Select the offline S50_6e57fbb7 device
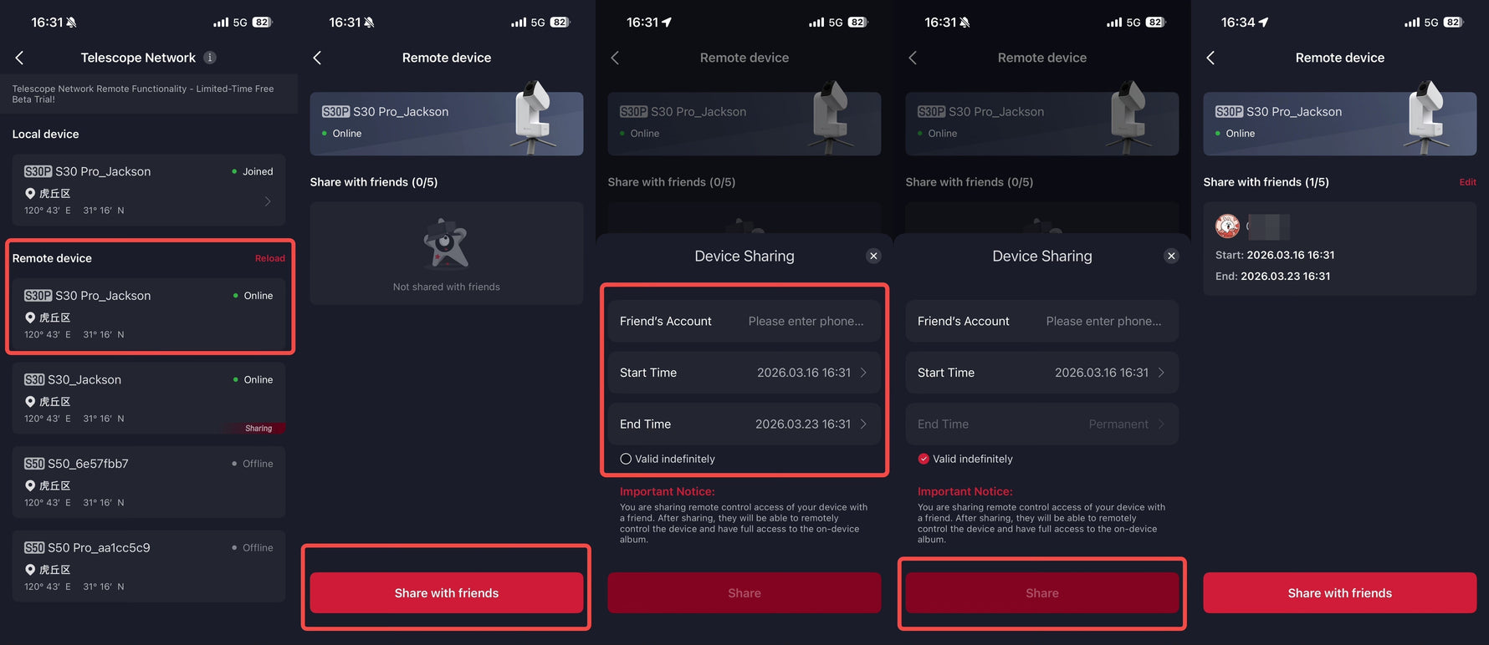The width and height of the screenshot is (1489, 645). pyautogui.click(x=149, y=482)
